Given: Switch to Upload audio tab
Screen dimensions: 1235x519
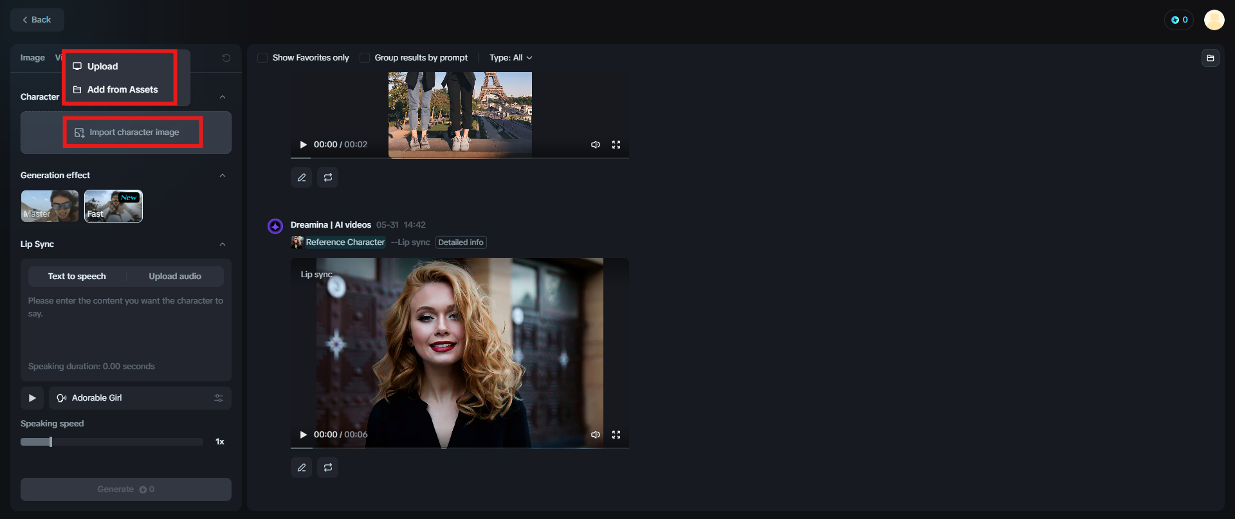Looking at the screenshot, I should 175,277.
